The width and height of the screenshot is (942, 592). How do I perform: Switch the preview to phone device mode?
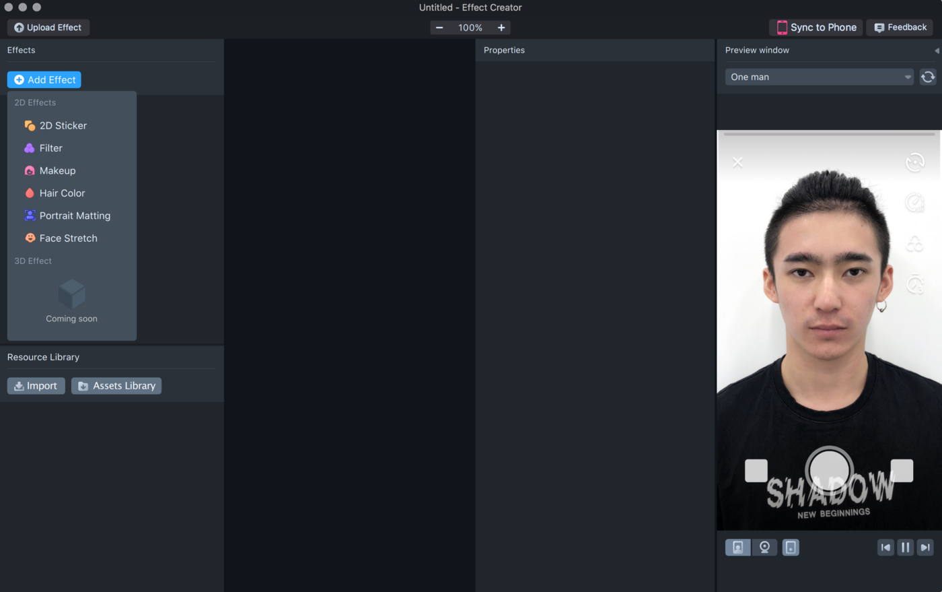(791, 548)
